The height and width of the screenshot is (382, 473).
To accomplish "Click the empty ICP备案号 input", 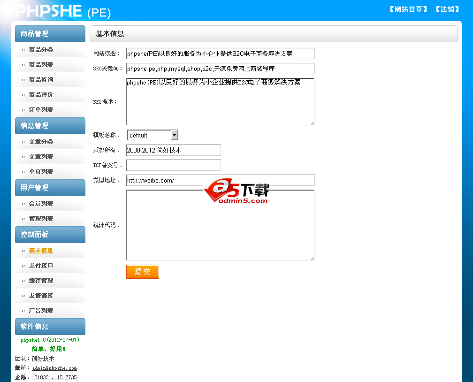I will point(174,165).
